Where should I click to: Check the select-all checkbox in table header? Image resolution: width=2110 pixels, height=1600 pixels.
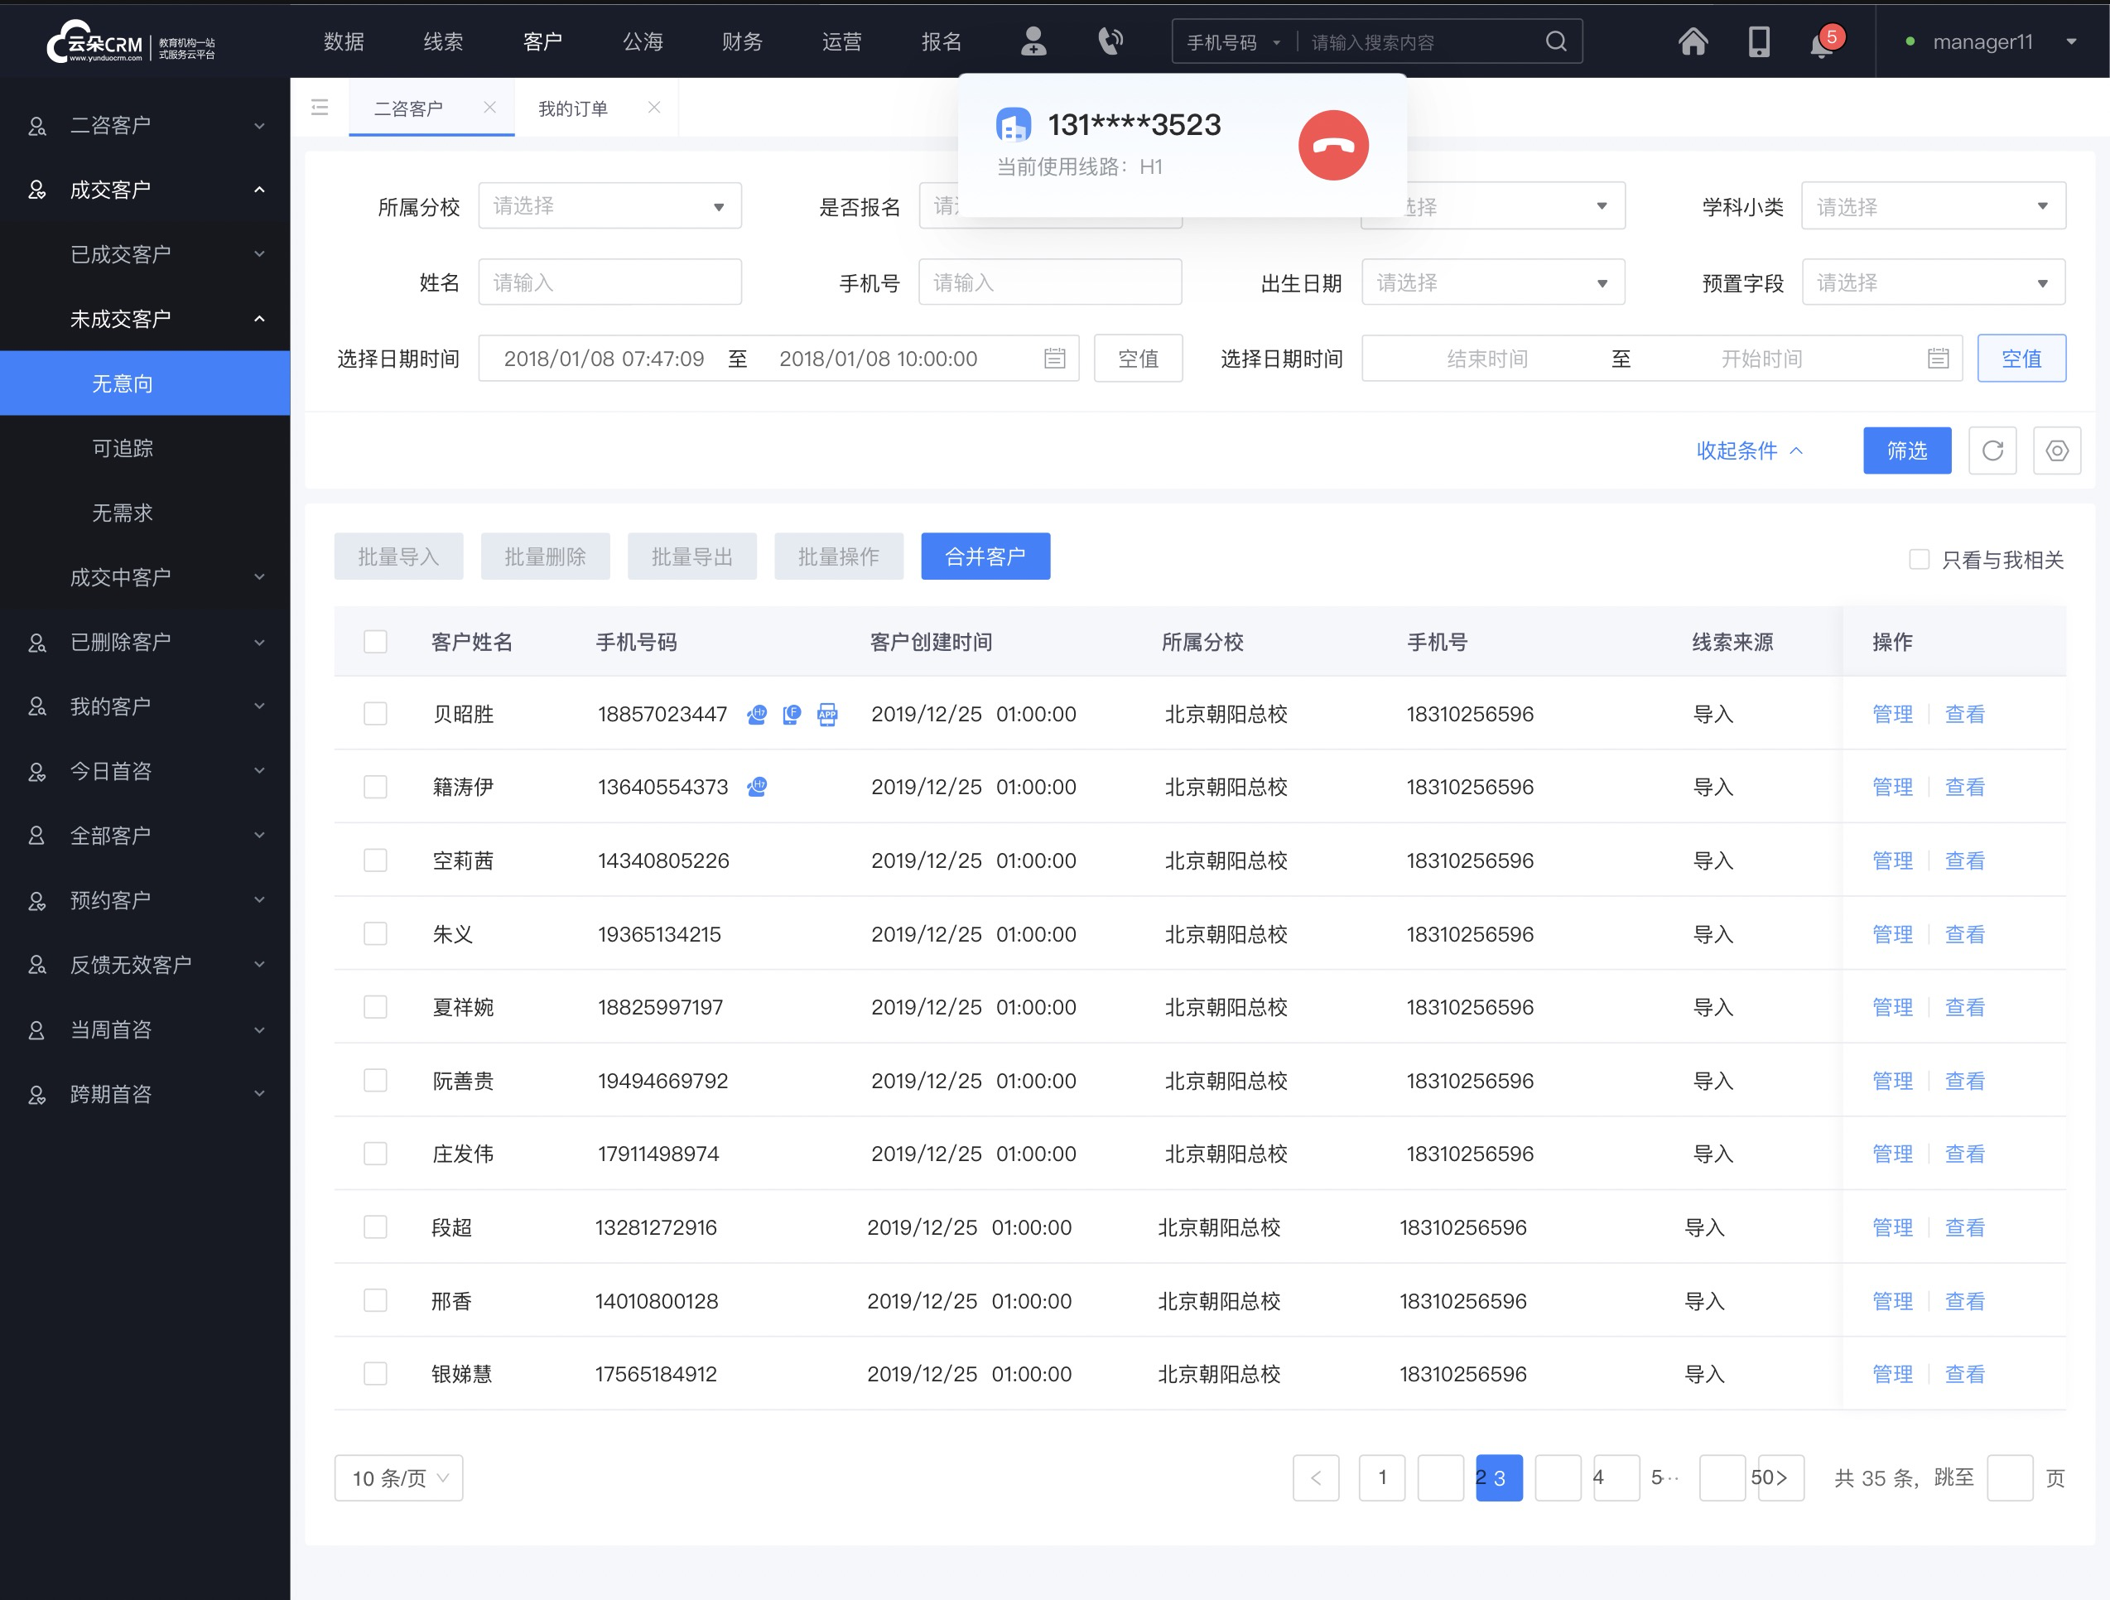pos(374,640)
